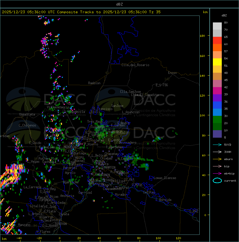Click the white 30HM arrow legend icon
Screen dimensions: 239x242
click(x=217, y=152)
